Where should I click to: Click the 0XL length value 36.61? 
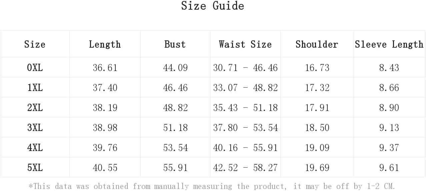point(105,68)
